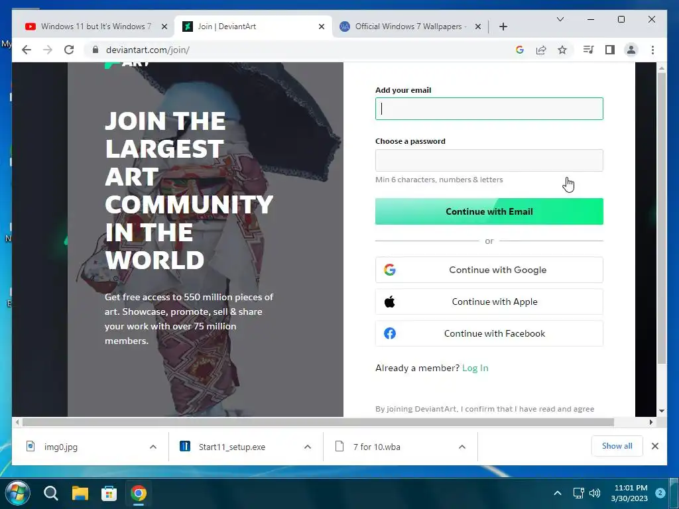Follow the Log In link

[475, 368]
